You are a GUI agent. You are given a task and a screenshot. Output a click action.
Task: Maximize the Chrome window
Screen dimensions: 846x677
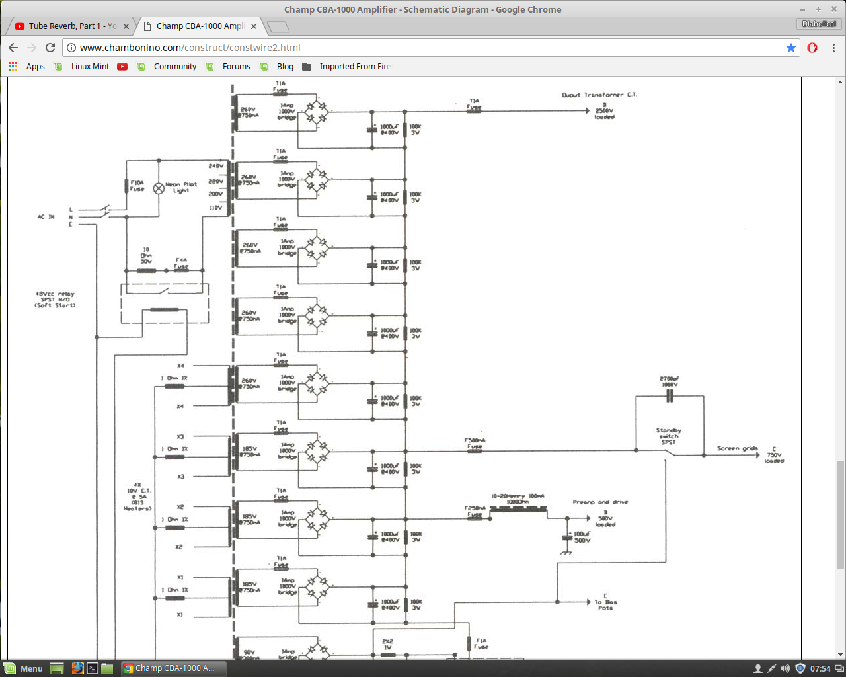818,9
